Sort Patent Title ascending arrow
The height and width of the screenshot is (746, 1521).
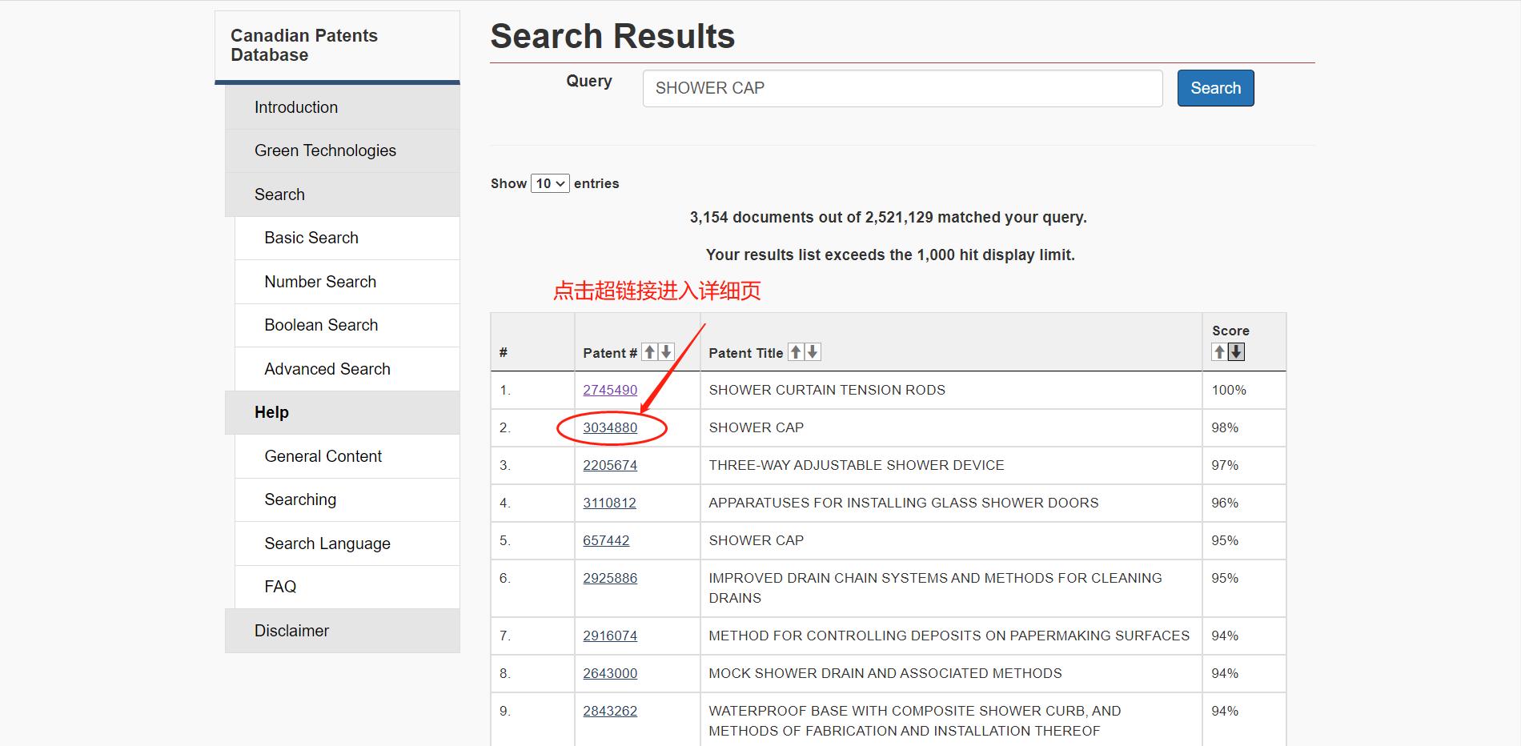pyautogui.click(x=796, y=352)
